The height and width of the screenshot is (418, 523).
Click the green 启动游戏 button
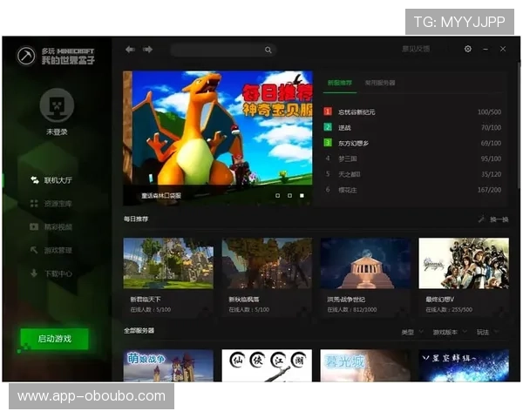pos(55,339)
